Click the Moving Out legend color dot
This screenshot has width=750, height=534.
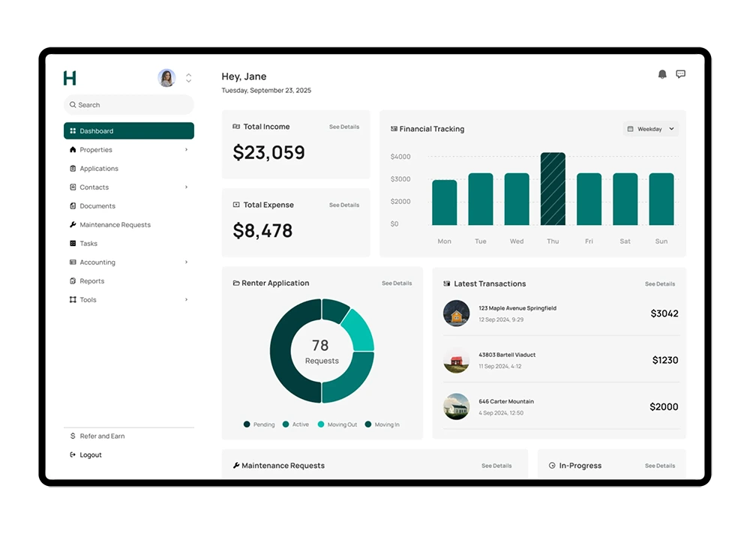point(321,424)
